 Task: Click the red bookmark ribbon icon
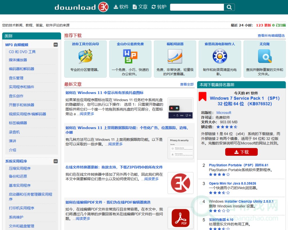pyautogui.click(x=202, y=96)
